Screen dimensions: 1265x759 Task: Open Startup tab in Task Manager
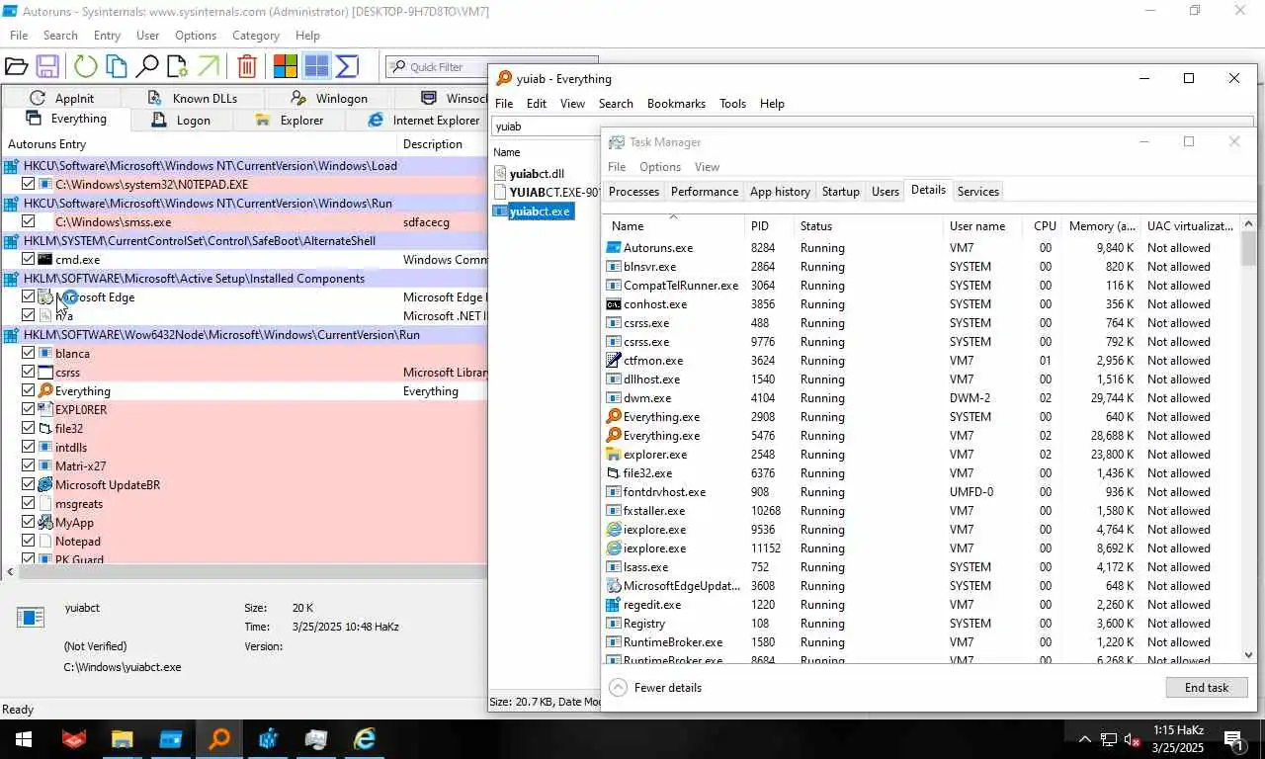tap(840, 192)
